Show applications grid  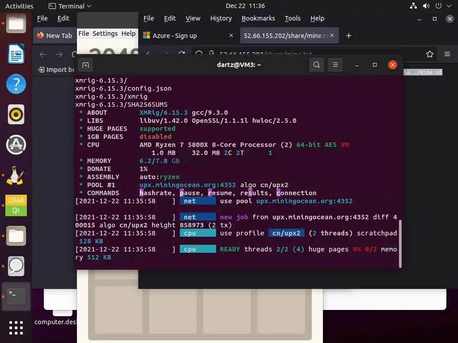click(x=16, y=328)
